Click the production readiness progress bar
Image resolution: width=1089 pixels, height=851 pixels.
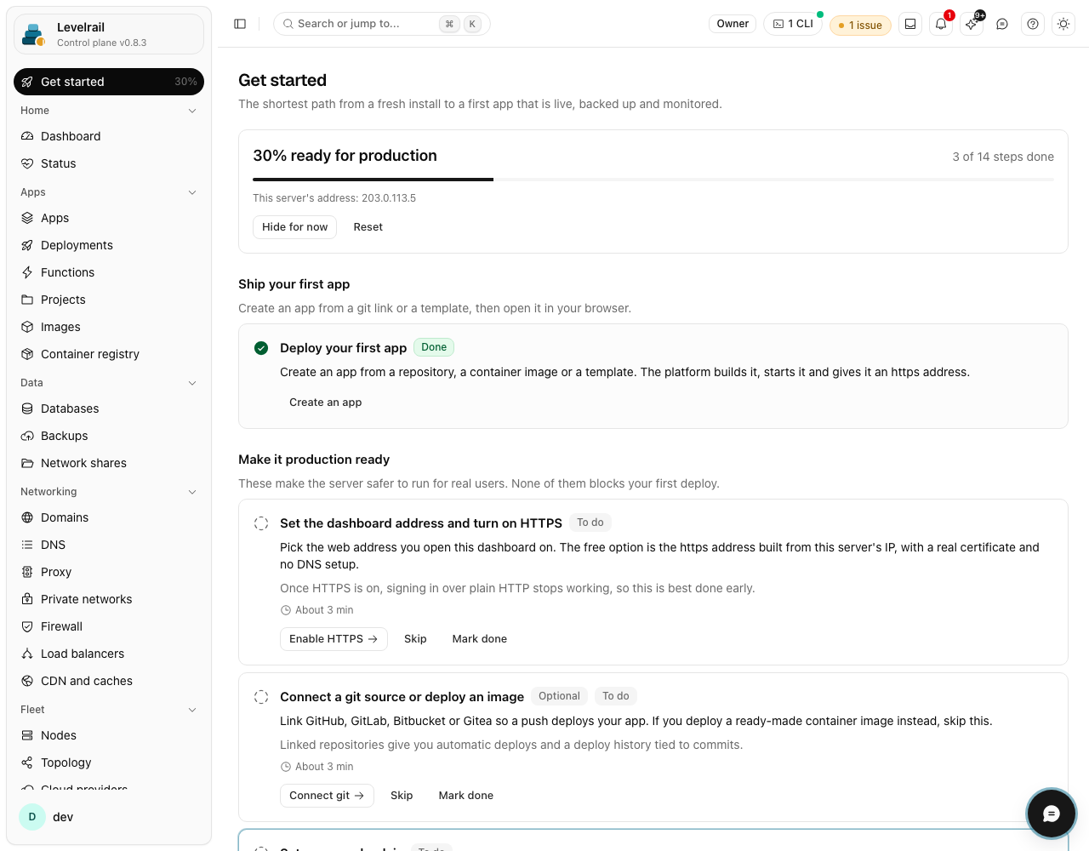[653, 180]
